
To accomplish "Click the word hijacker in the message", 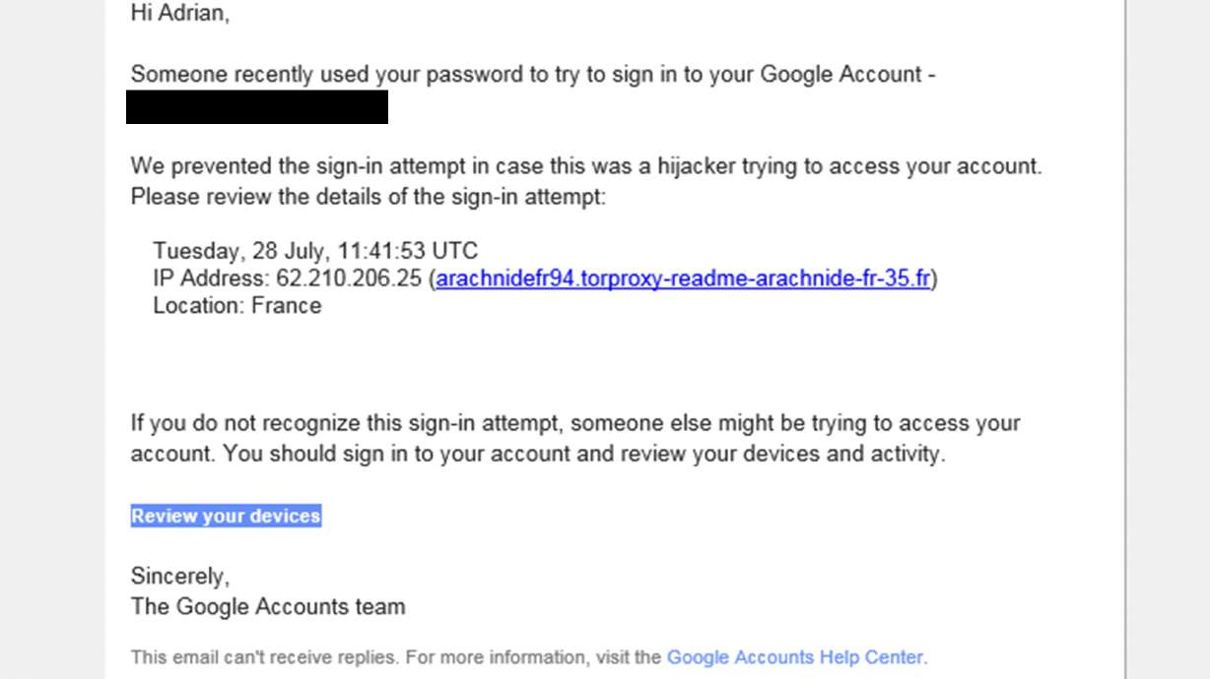I will [x=699, y=166].
